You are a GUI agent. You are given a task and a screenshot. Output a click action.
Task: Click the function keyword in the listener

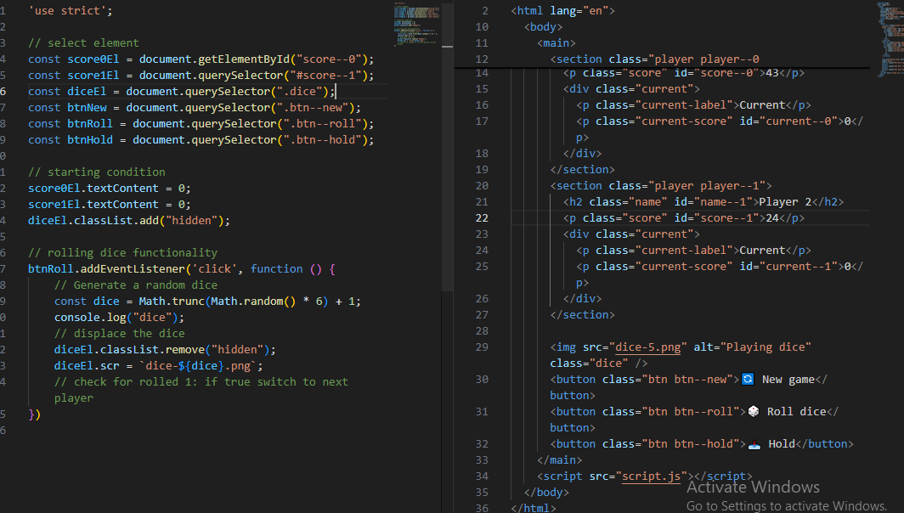coord(277,269)
